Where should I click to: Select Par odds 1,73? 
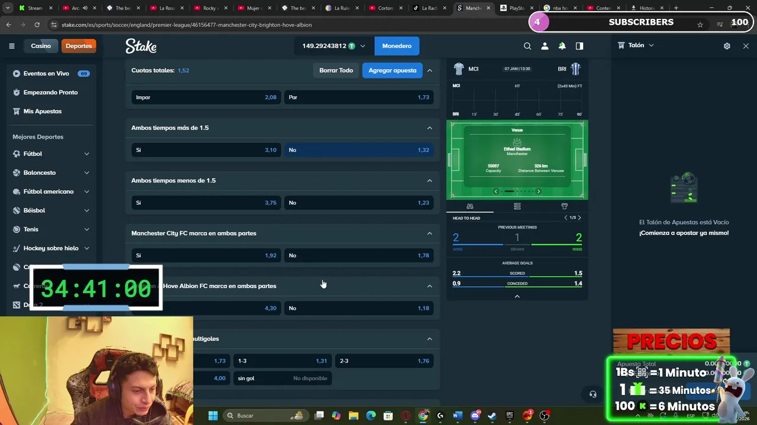[359, 97]
